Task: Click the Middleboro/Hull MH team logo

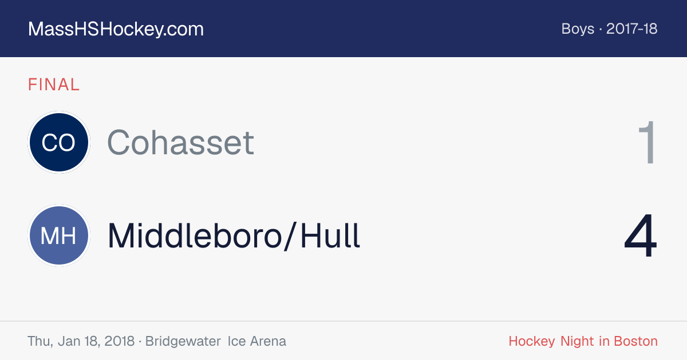Action: (59, 236)
